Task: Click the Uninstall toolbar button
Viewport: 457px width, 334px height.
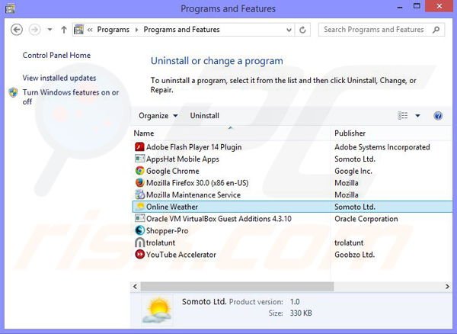Action: 205,116
